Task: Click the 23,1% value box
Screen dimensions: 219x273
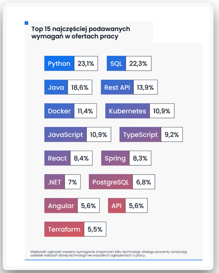Action: (x=86, y=63)
